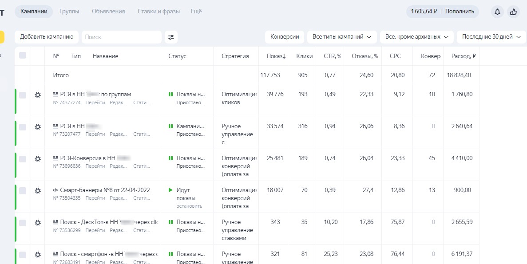Click the Добавить кампанию button

point(47,37)
